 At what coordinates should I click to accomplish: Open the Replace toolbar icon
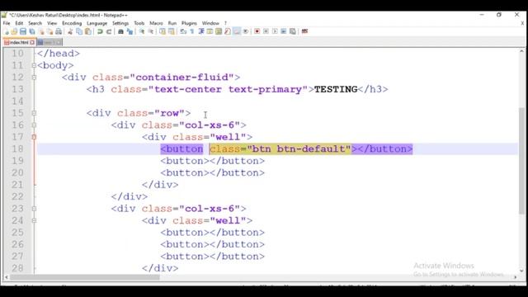[130, 31]
